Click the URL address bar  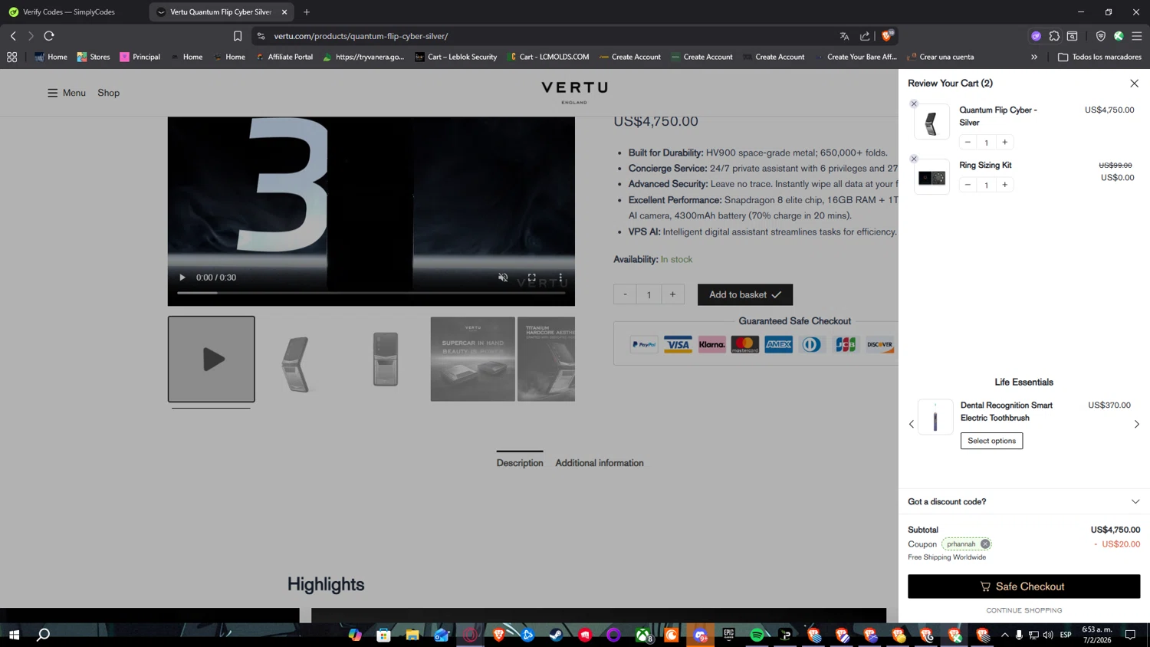coord(552,36)
